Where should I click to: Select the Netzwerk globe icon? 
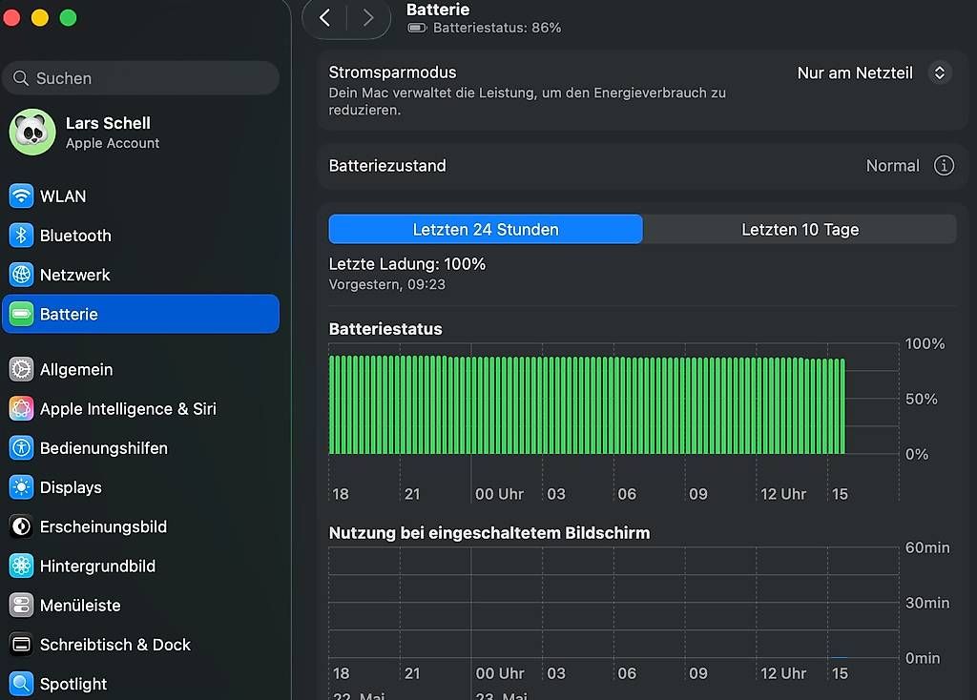[x=21, y=275]
